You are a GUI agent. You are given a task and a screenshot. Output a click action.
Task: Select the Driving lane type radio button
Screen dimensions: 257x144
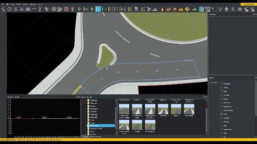pyautogui.click(x=221, y=88)
